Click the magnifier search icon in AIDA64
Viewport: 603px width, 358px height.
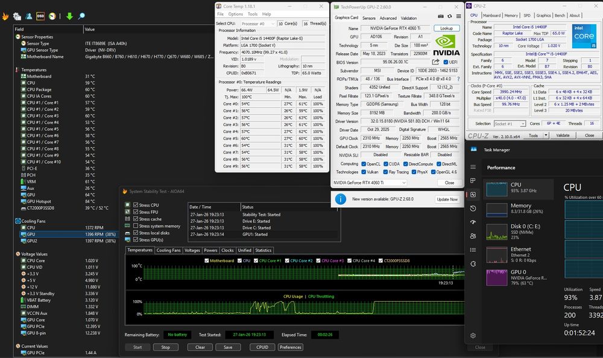pyautogui.click(x=81, y=16)
